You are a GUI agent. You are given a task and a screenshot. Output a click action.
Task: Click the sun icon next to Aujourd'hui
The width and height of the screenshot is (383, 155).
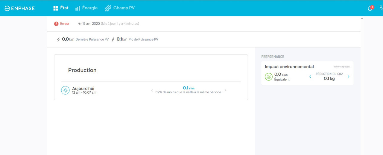65,90
